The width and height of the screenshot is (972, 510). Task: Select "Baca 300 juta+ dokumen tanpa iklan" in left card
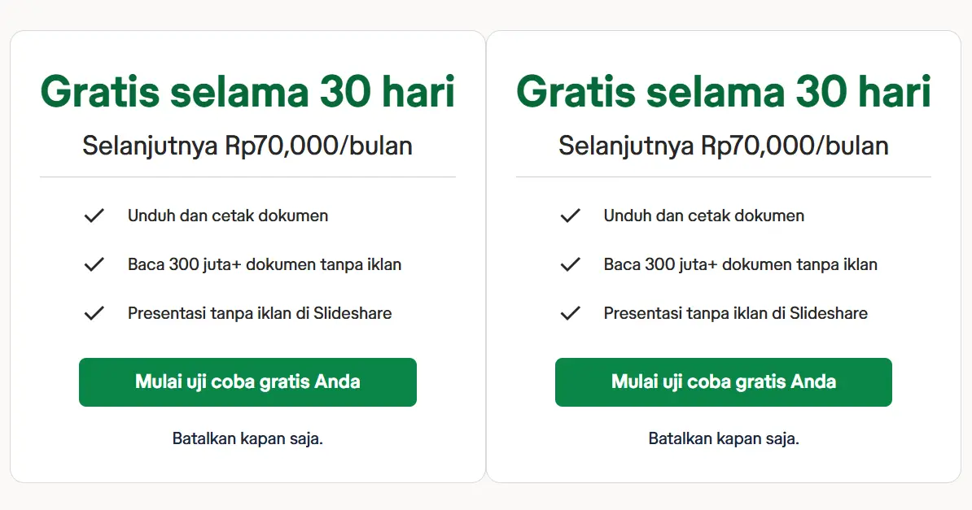pyautogui.click(x=265, y=264)
